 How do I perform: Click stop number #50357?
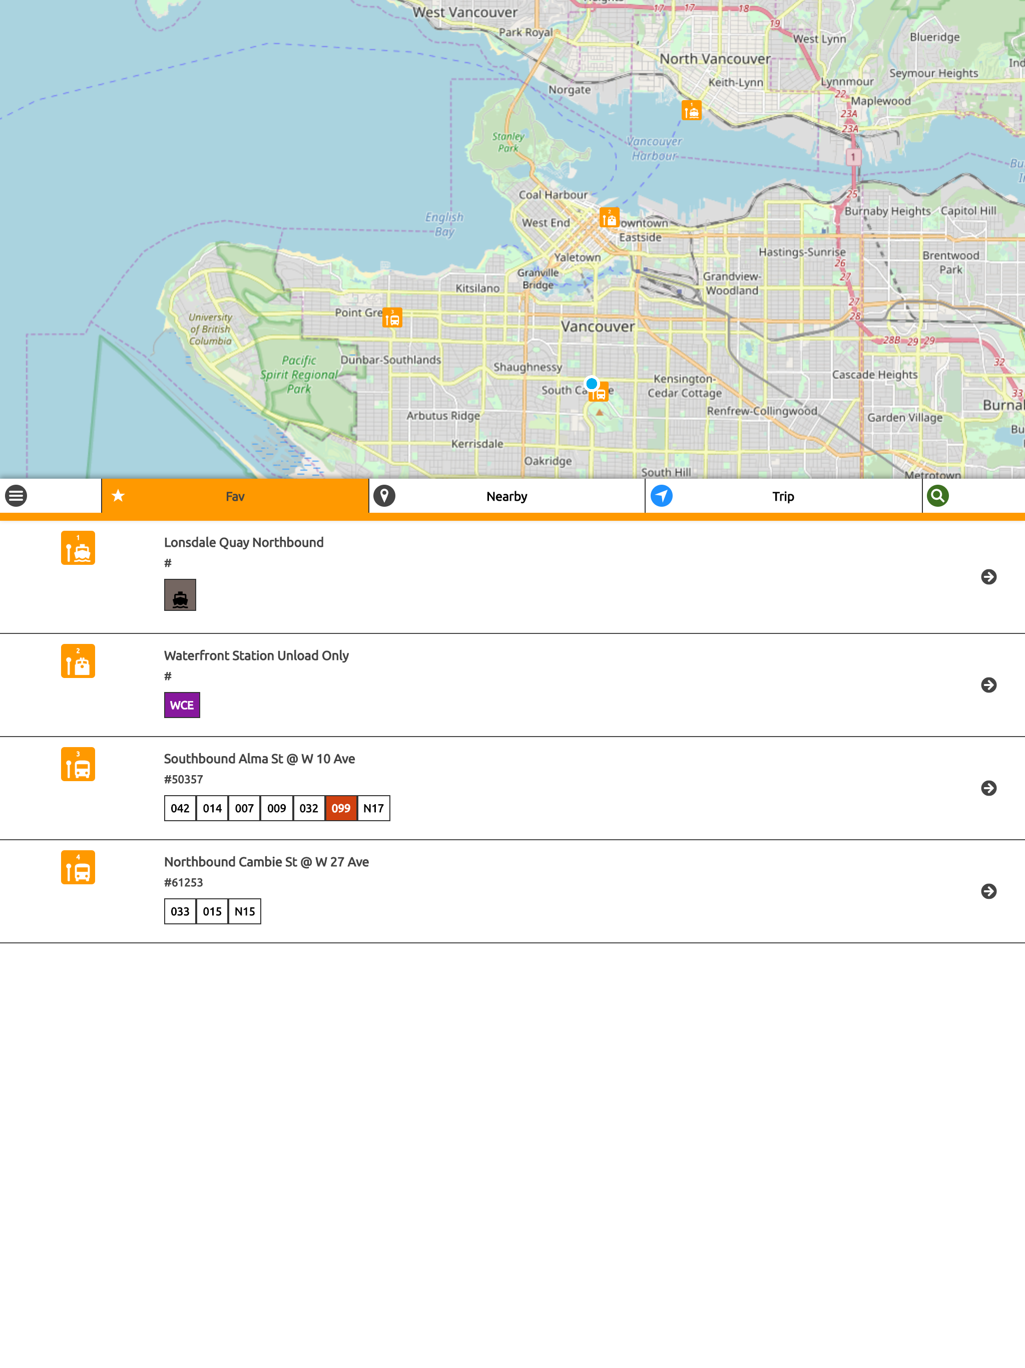183,779
